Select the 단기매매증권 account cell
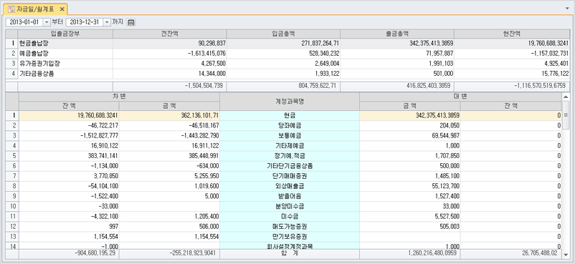 (x=290, y=176)
